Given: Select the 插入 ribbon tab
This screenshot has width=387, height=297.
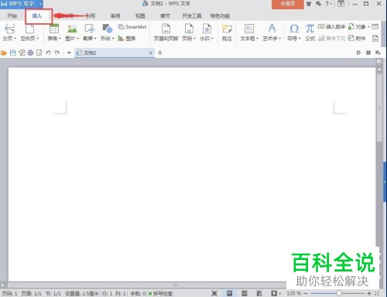Looking at the screenshot, I should pyautogui.click(x=37, y=16).
